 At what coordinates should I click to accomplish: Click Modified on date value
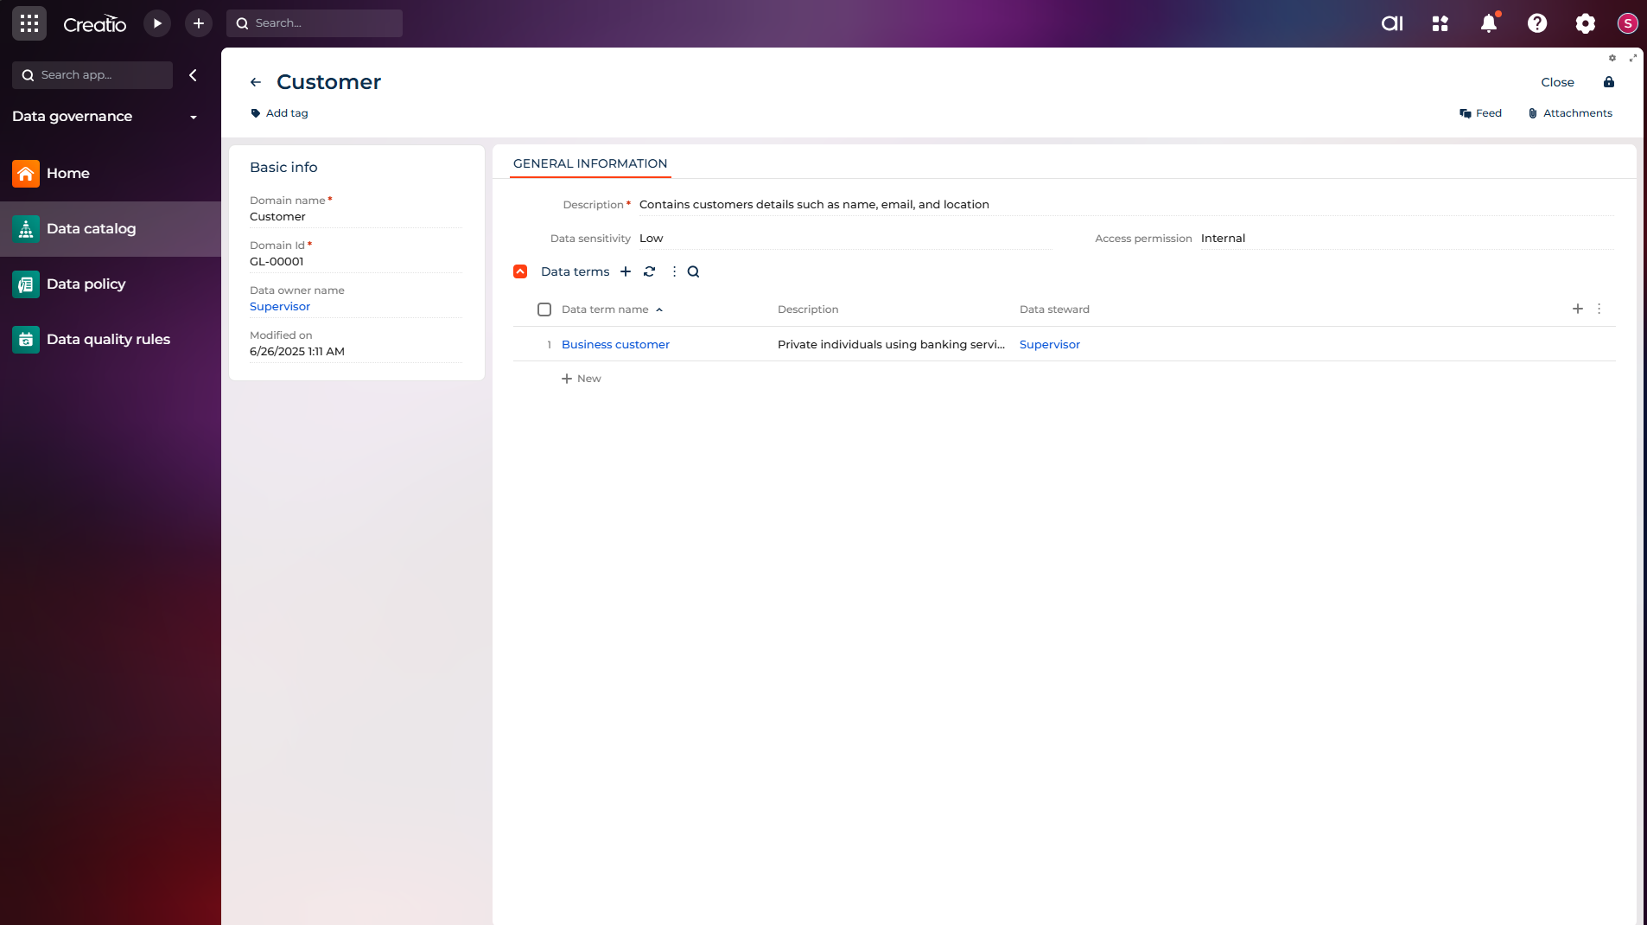pos(297,352)
